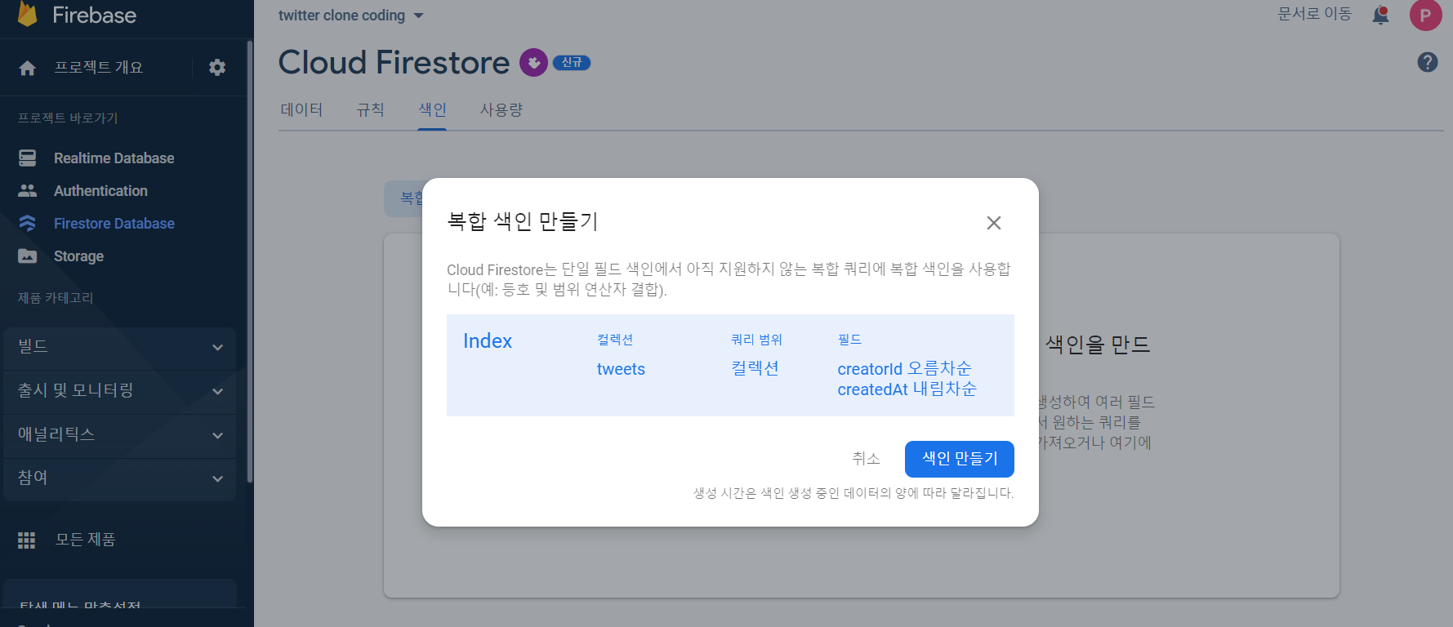
Task: Click the 취소 cancel button
Action: pos(866,459)
